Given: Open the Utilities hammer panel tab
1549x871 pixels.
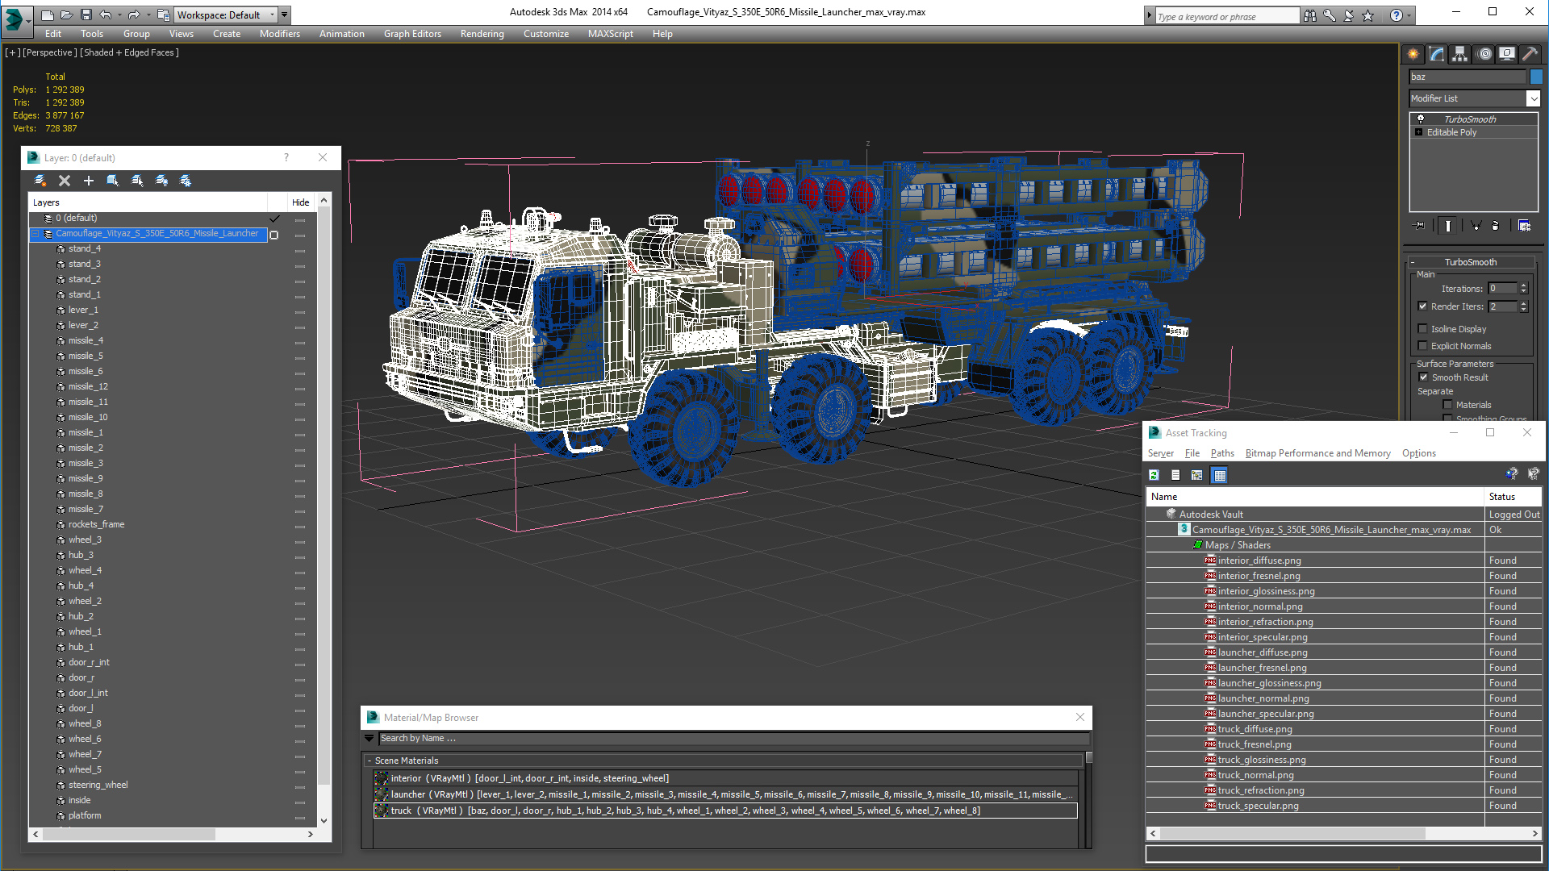Looking at the screenshot, I should (x=1530, y=54).
